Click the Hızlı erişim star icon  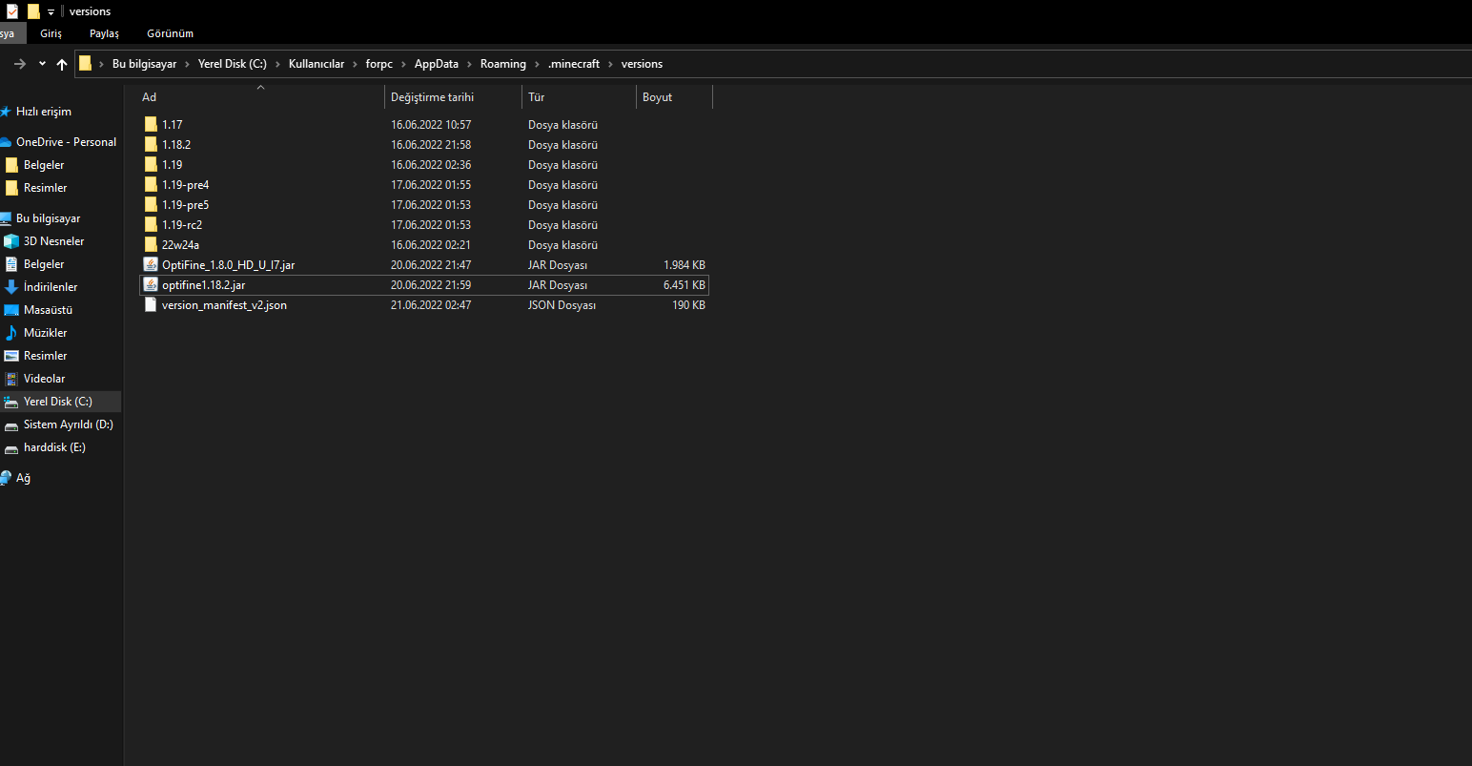6,112
